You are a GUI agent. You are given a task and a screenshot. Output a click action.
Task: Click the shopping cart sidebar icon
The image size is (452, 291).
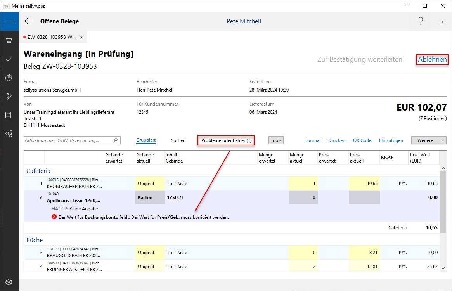(9, 40)
